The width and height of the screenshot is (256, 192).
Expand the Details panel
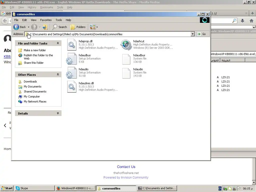58,113
